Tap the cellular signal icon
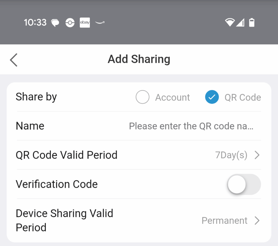The width and height of the screenshot is (278, 246). (x=240, y=23)
